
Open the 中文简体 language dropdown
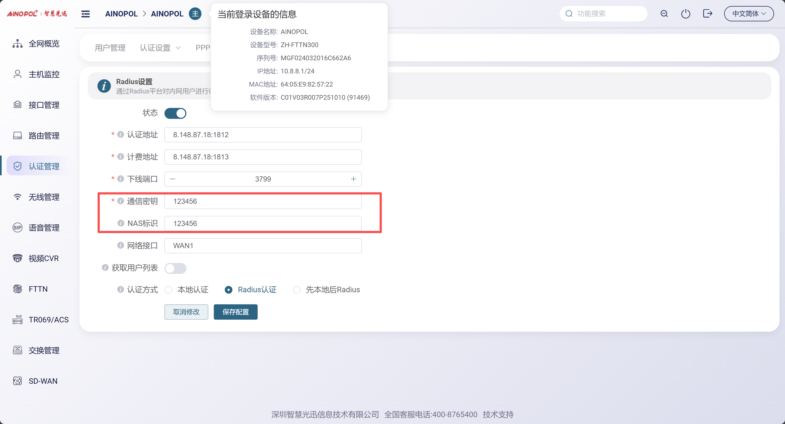(749, 14)
